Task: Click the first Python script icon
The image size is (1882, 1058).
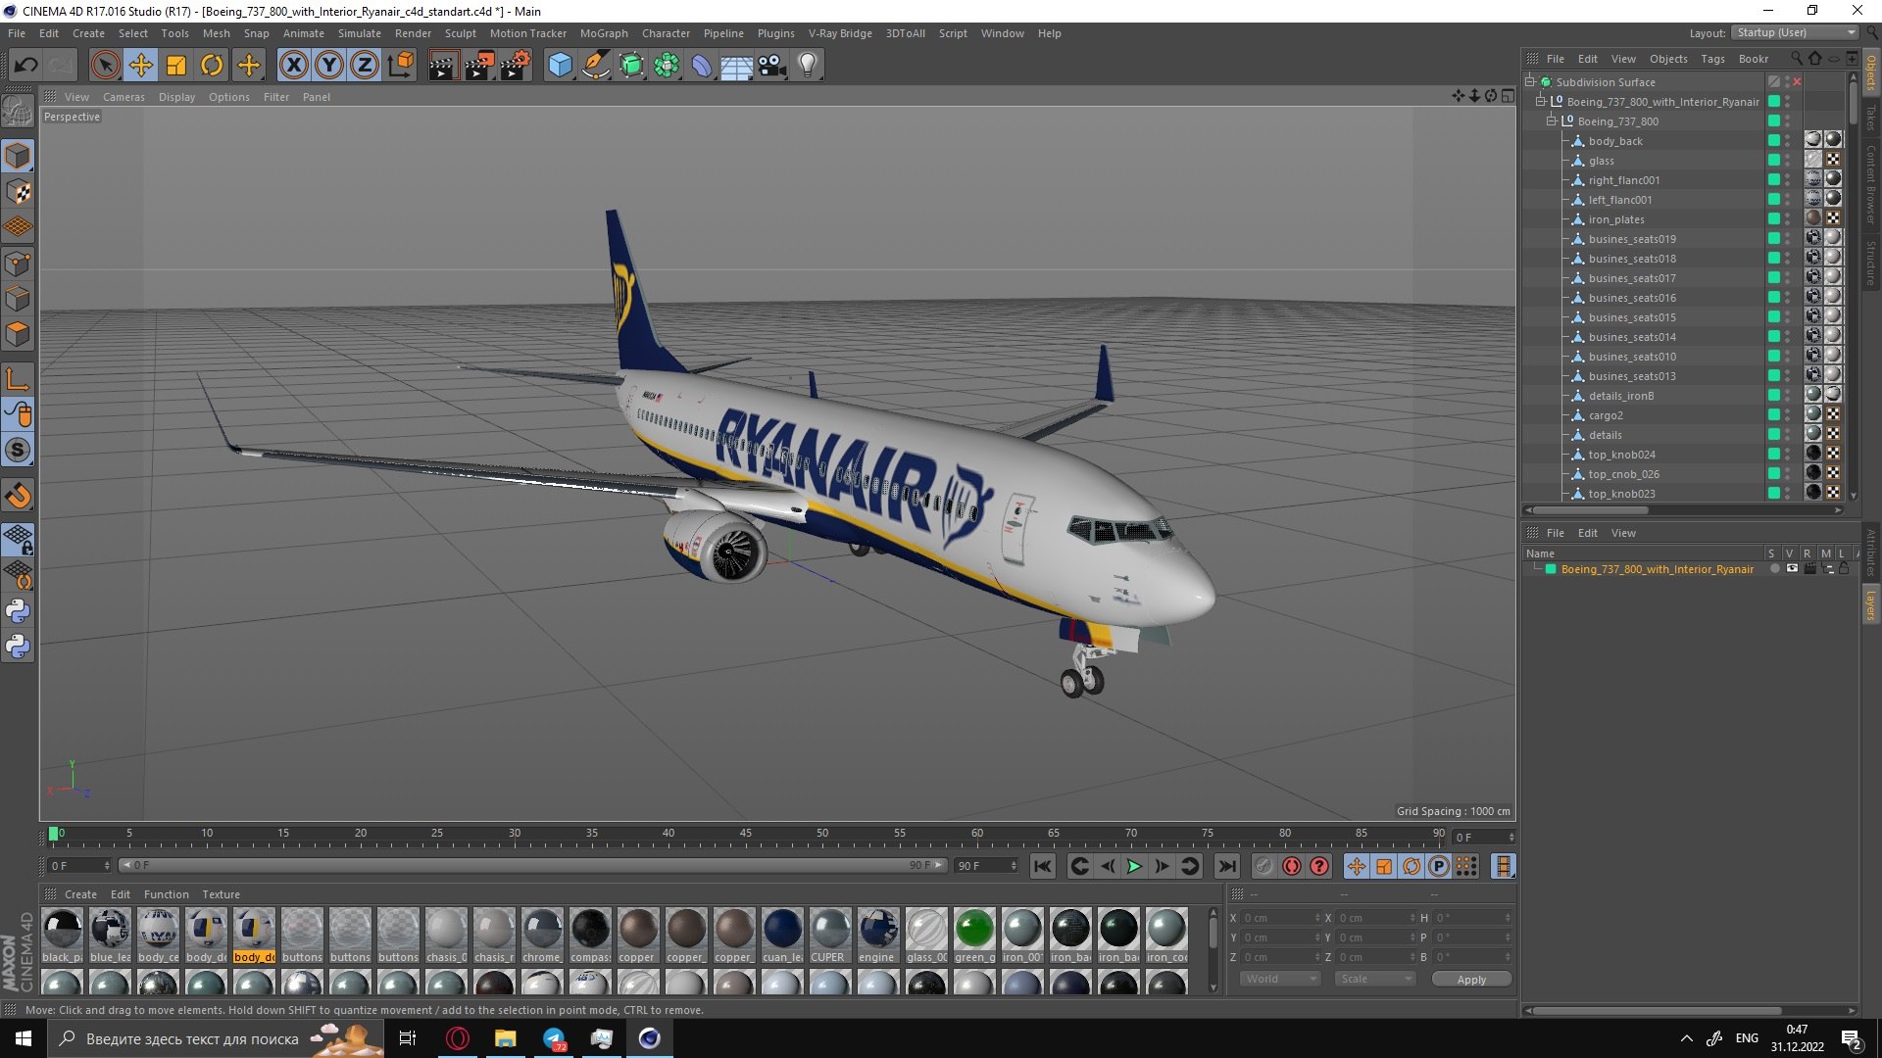Action: 18,611
